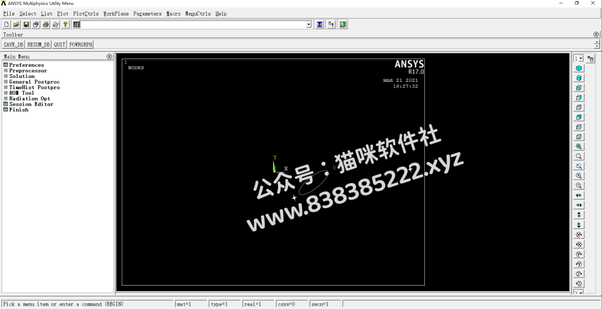Click the Reset Picking icon

tap(331, 24)
